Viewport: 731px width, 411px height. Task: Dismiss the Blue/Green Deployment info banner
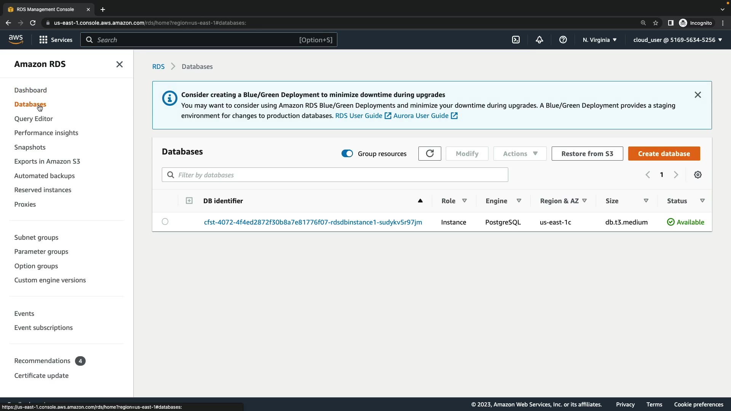click(697, 95)
